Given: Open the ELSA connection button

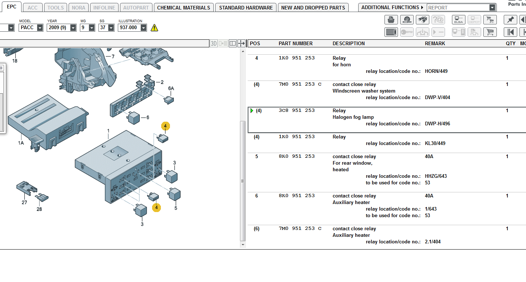Looking at the screenshot, I should tap(459, 20).
